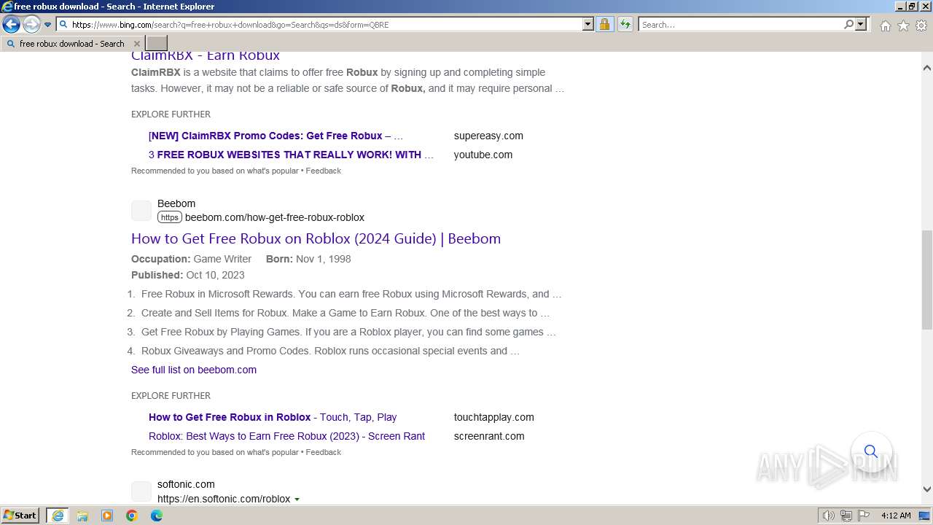
Task: Click the youtube.com source text
Action: (483, 155)
